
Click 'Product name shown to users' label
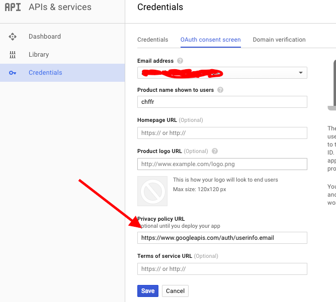click(176, 90)
